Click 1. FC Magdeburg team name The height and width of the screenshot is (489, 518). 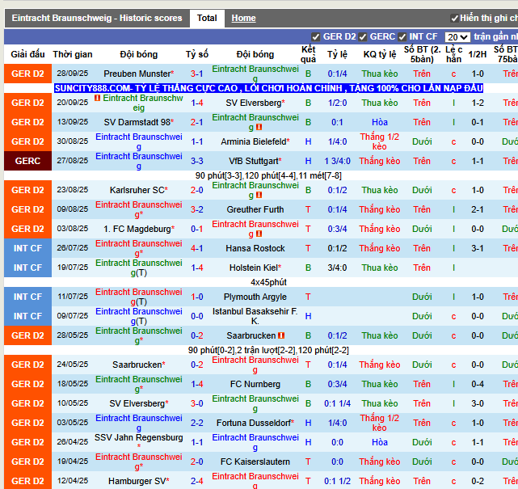click(139, 229)
